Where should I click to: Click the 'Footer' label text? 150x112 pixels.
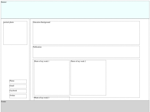(4, 101)
